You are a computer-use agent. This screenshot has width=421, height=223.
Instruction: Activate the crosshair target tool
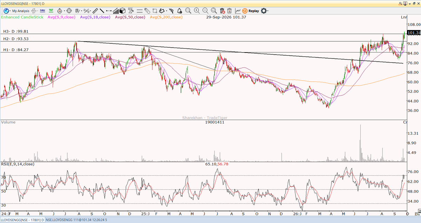coord(69,11)
